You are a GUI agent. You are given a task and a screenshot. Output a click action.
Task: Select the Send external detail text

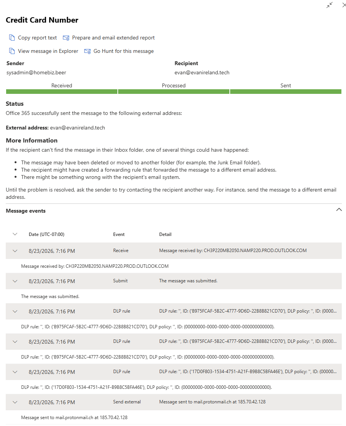pyautogui.click(x=212, y=402)
